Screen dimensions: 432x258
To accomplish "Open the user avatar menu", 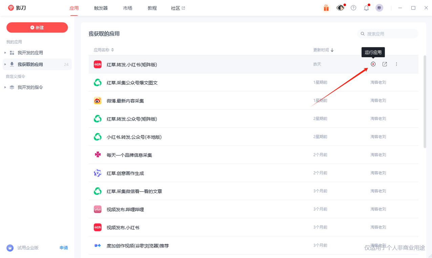I will coord(380,8).
